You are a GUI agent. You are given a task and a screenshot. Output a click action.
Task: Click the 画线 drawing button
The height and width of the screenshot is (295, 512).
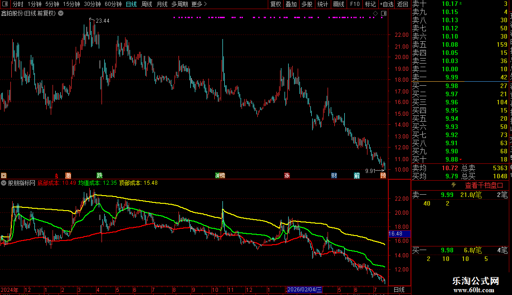click(338, 4)
